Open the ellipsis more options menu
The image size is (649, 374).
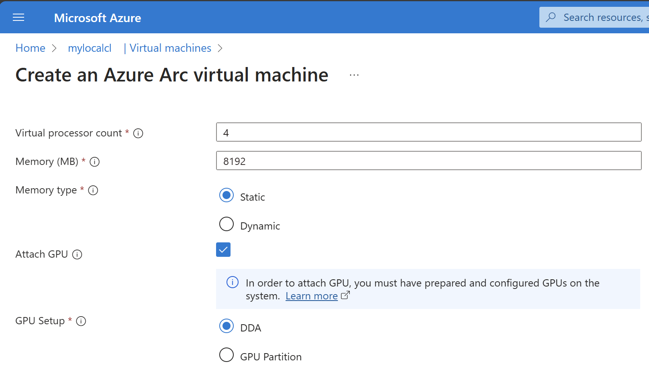coord(354,75)
